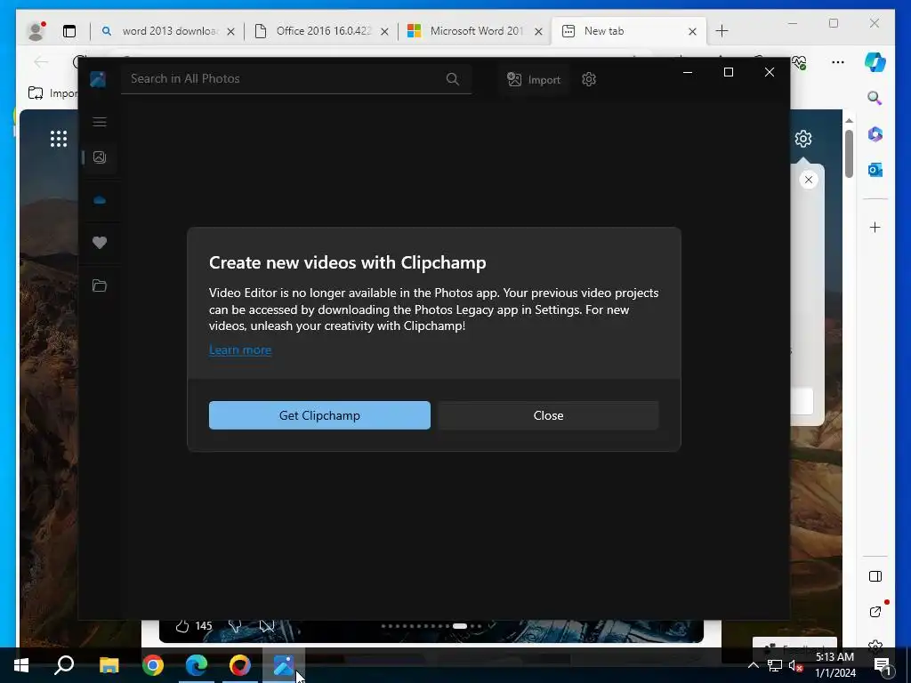911x683 pixels.
Task: Close the 'New tab' tab in Edge
Action: coord(692,31)
